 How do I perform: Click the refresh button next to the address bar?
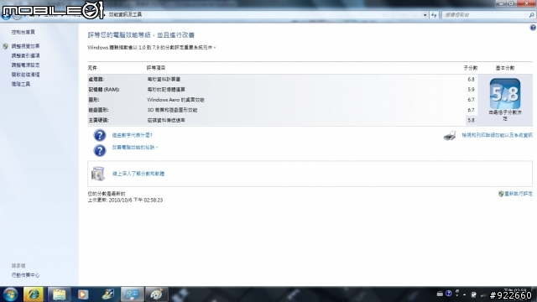(435, 15)
